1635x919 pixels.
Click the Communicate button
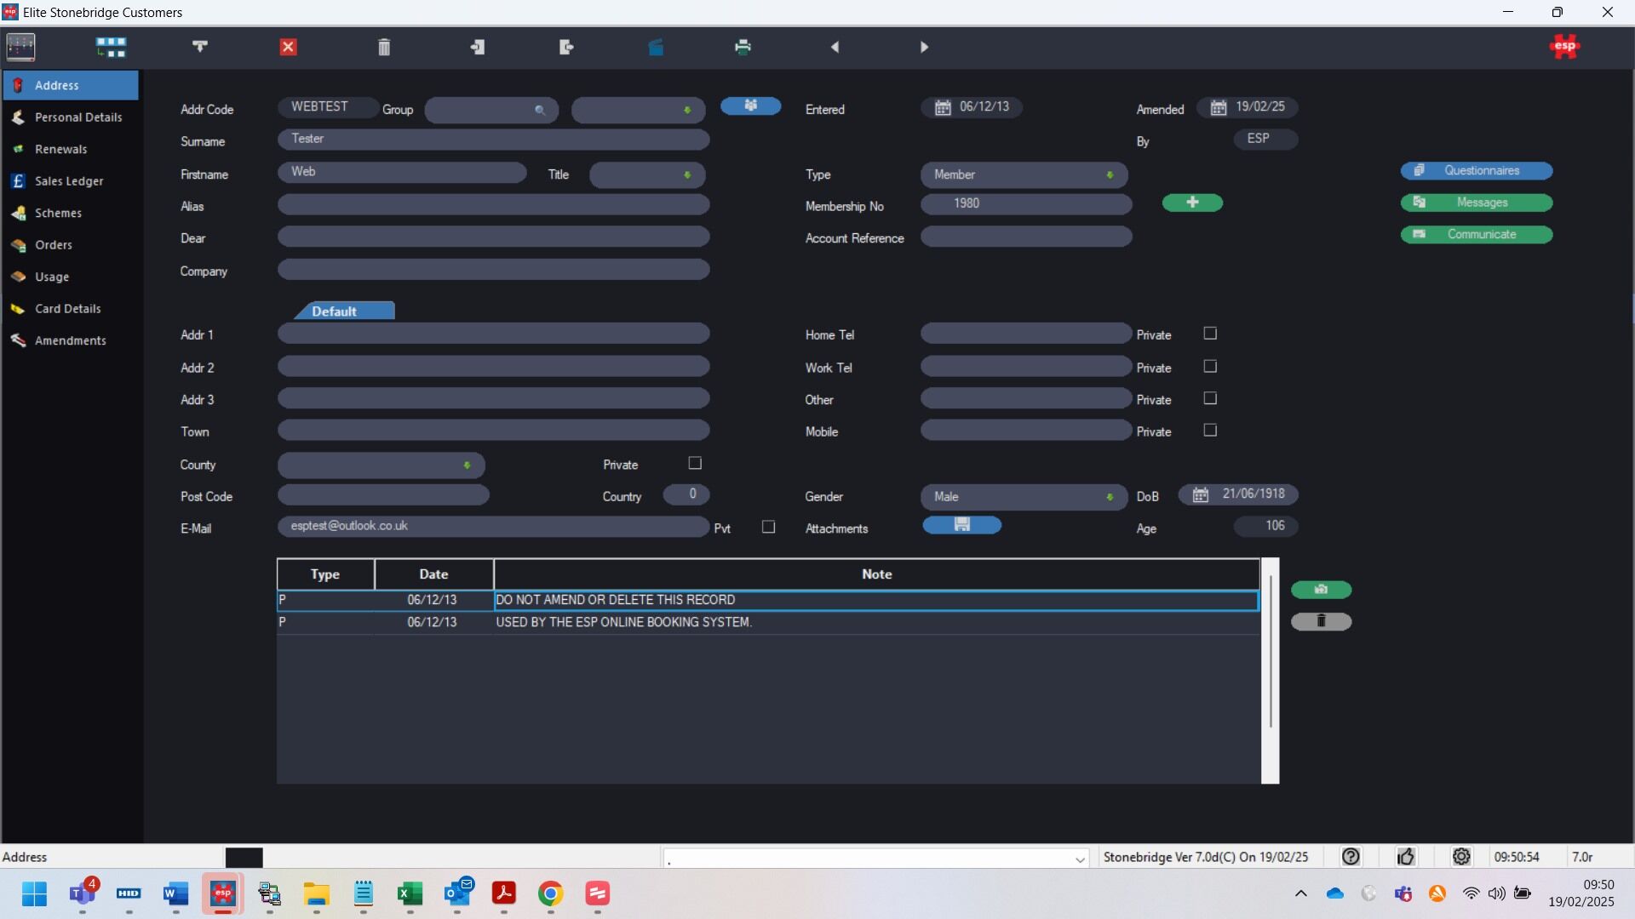[x=1476, y=234]
